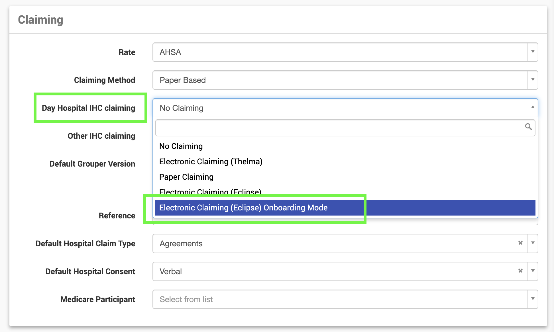Image resolution: width=554 pixels, height=332 pixels.
Task: Clear the Default Hospital Consent value
Action: (x=520, y=271)
